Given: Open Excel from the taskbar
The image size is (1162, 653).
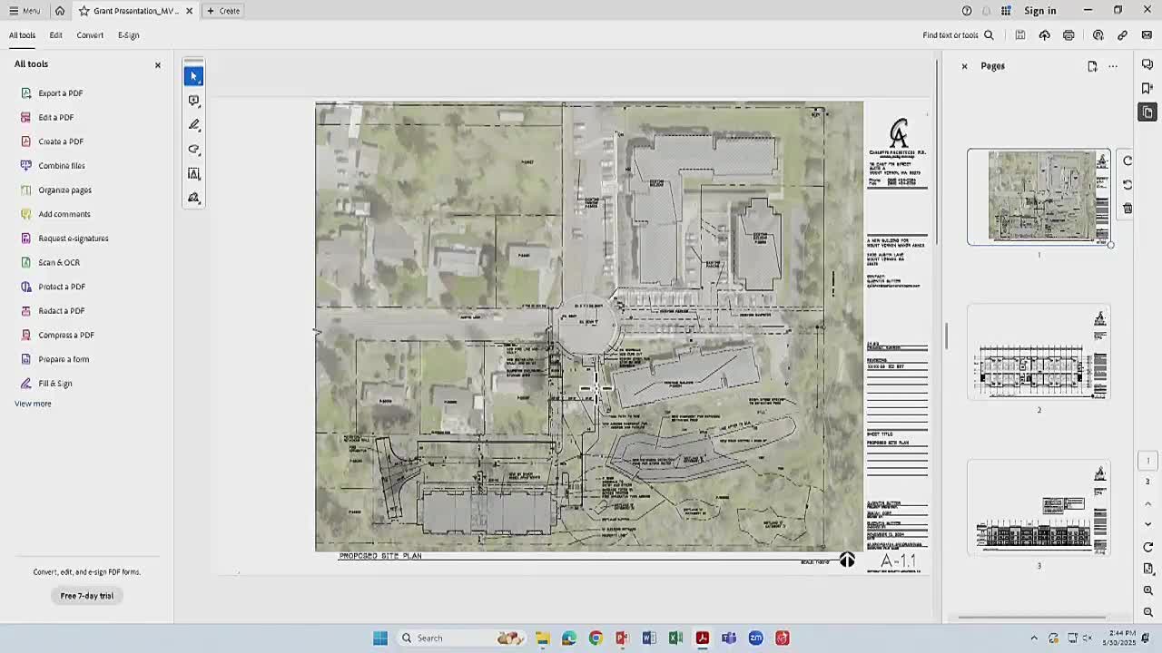Looking at the screenshot, I should (675, 638).
